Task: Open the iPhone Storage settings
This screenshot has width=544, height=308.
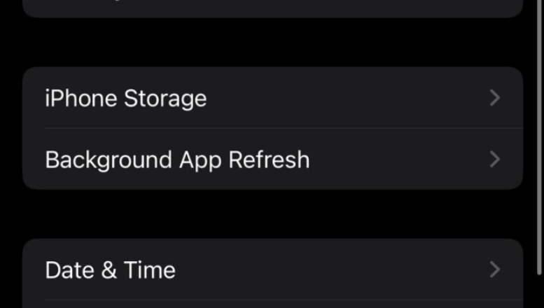Action: point(272,98)
